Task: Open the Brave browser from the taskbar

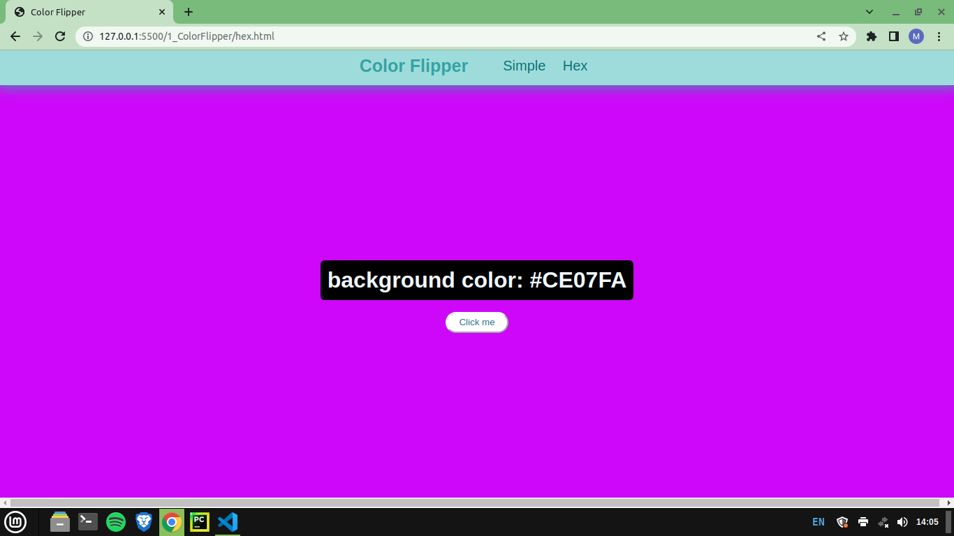Action: 143,521
